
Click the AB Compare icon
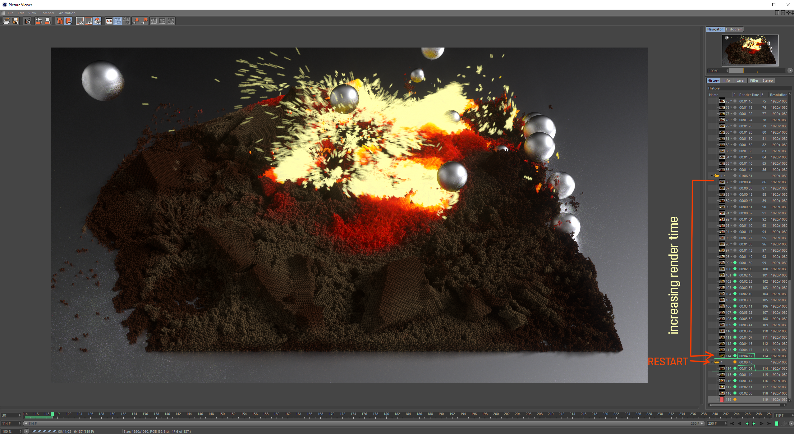109,21
